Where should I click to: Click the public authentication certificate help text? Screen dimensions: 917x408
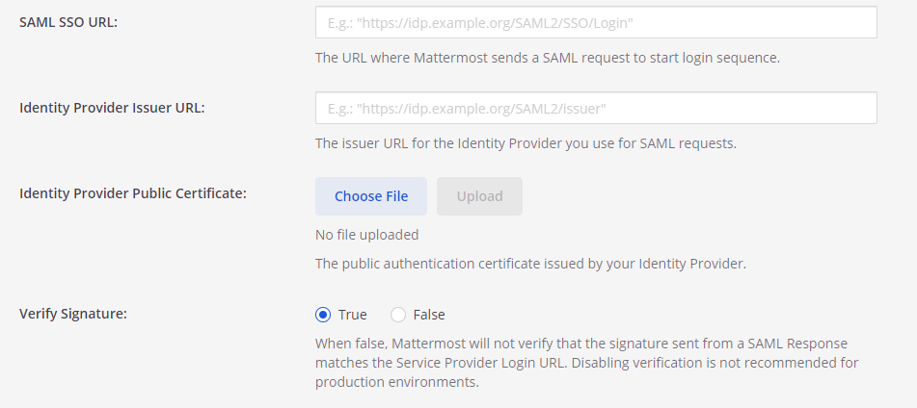point(530,263)
